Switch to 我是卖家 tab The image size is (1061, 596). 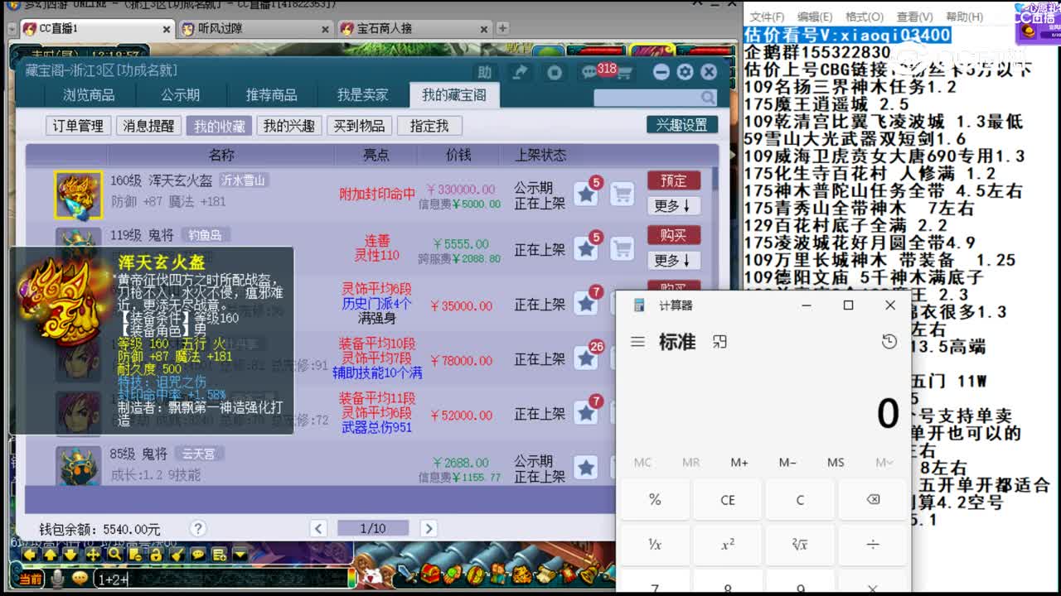[x=362, y=94]
